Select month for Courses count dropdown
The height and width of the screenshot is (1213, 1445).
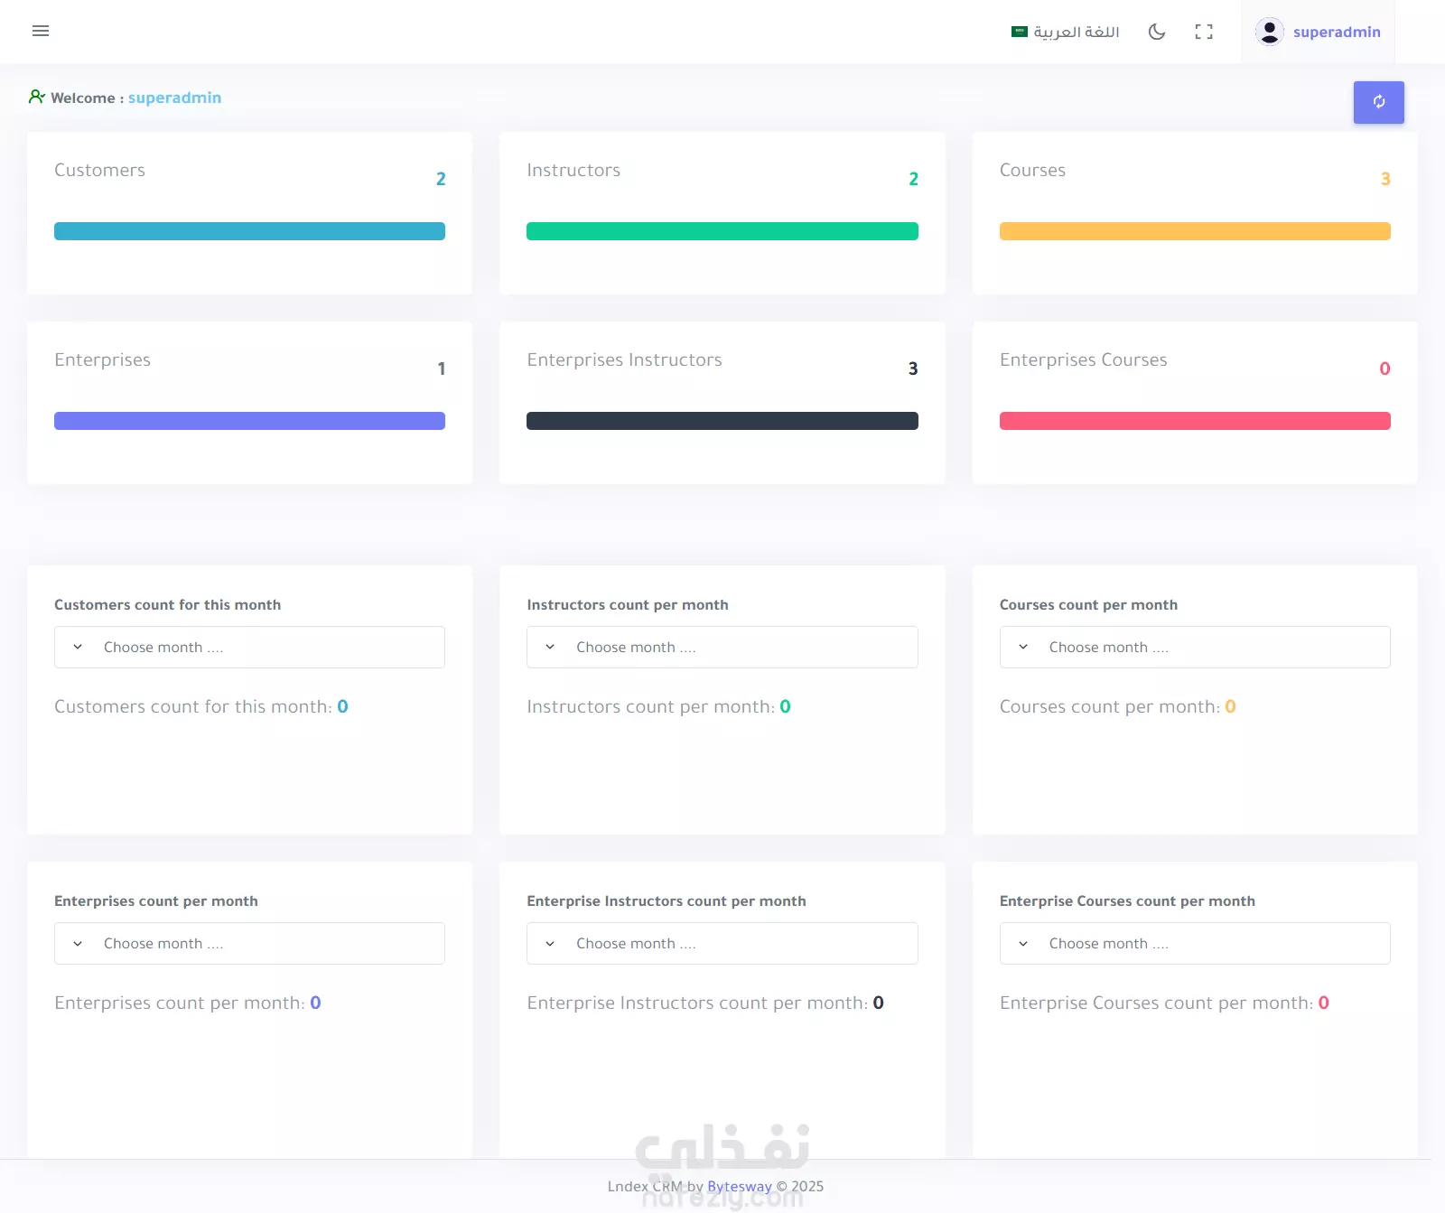[x=1195, y=648]
